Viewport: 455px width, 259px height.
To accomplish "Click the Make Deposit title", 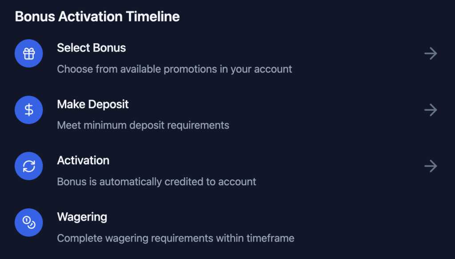I will tap(93, 104).
